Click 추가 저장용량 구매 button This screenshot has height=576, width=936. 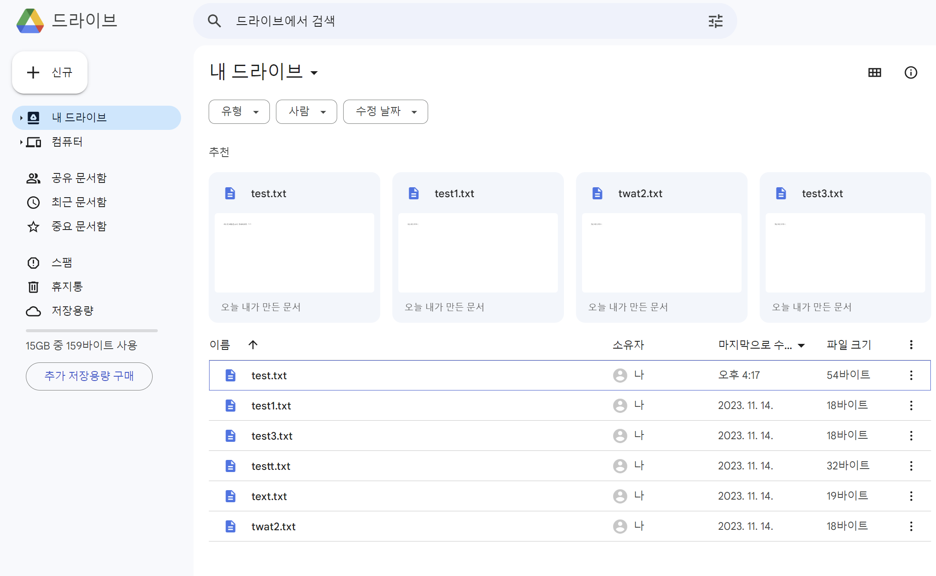tap(89, 376)
